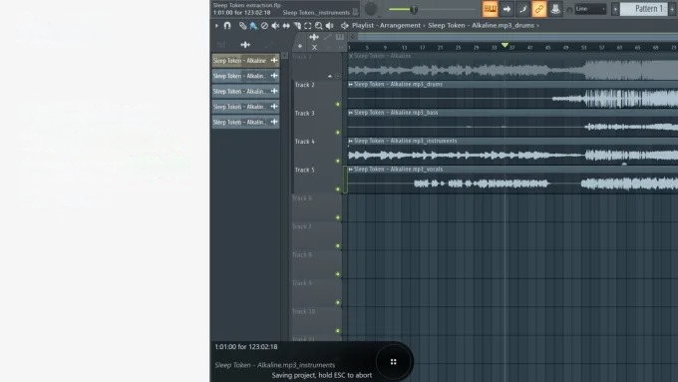Click the hint bar icon after Sleep Token_instruments
This screenshot has height=382, width=678.
coord(355,12)
